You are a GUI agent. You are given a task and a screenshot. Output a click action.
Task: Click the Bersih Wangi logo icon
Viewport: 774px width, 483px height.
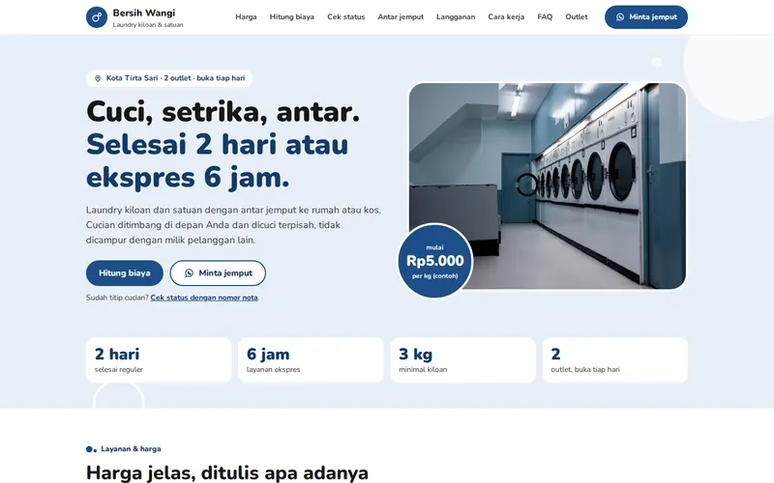point(96,17)
